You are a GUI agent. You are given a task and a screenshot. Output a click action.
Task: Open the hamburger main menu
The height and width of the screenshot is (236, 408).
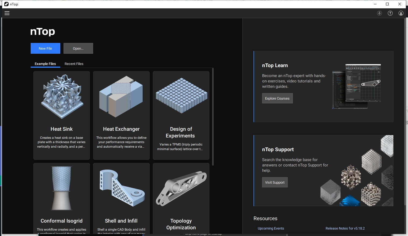7,13
